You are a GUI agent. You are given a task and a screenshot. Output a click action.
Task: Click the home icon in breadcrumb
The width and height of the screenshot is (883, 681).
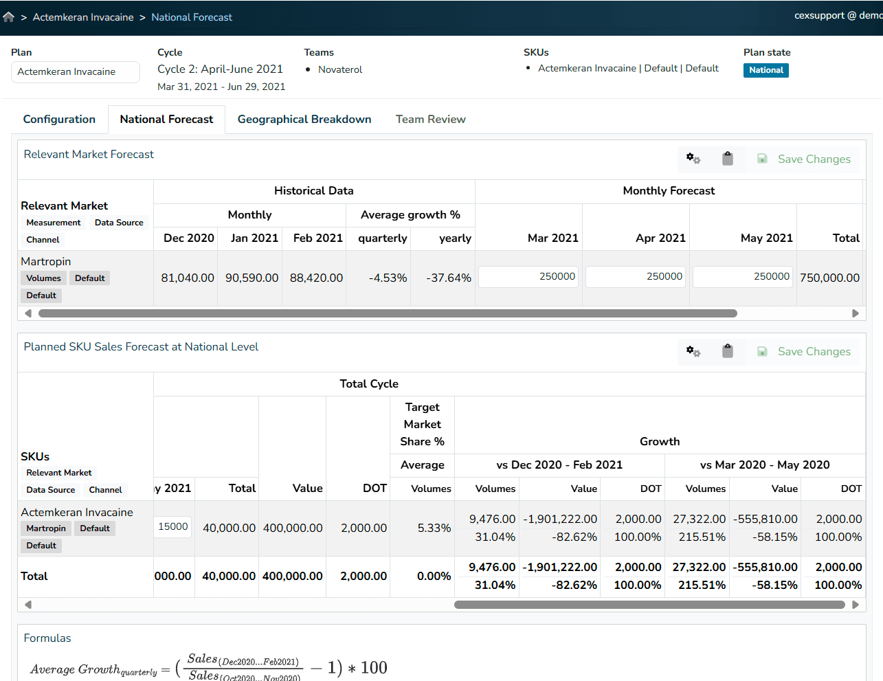(x=9, y=17)
